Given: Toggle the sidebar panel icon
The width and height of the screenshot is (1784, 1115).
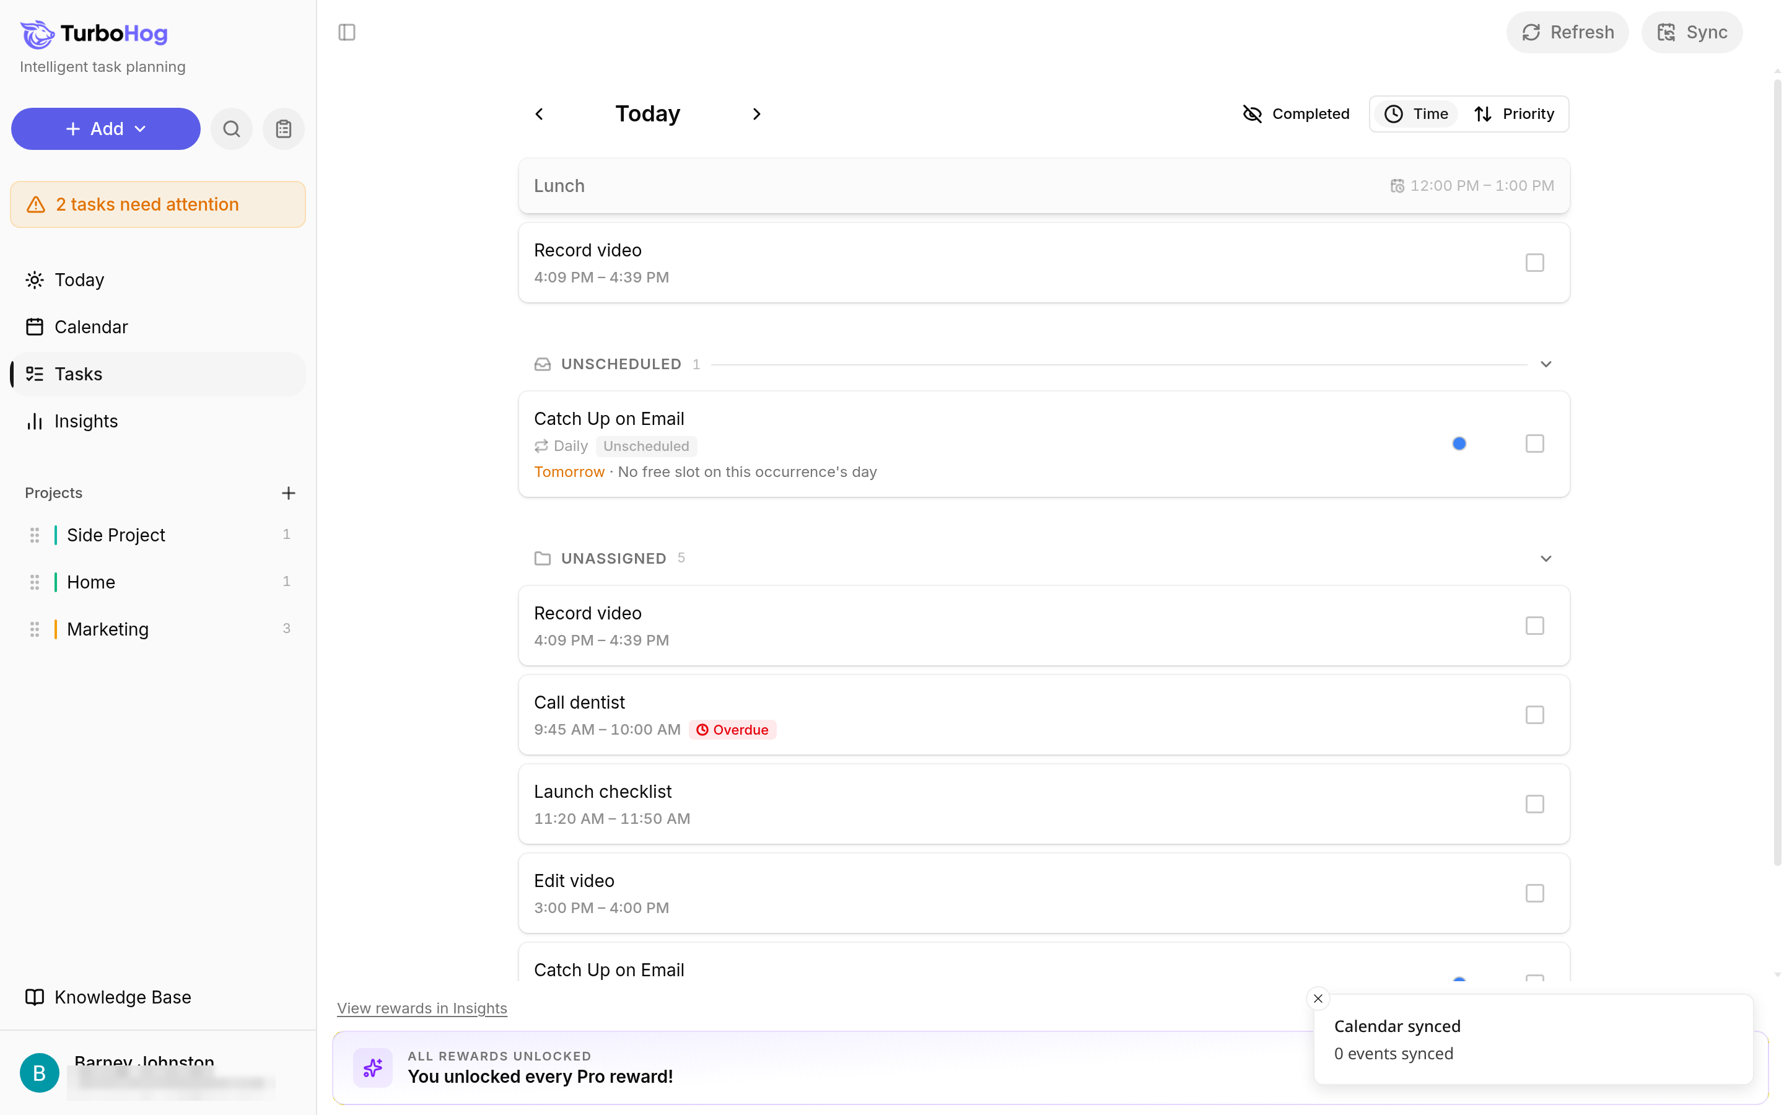Looking at the screenshot, I should click(346, 32).
